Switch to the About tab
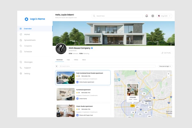Screen dimensions: 192x128 (x=84, y=60)
